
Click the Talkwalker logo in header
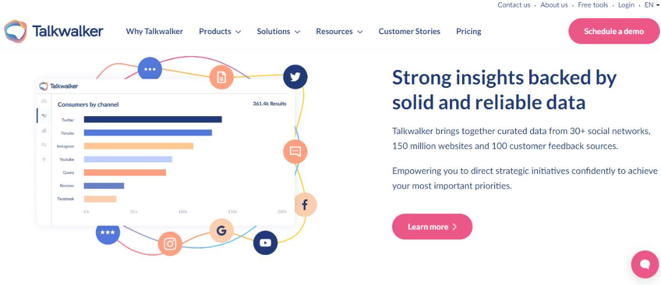(x=54, y=31)
